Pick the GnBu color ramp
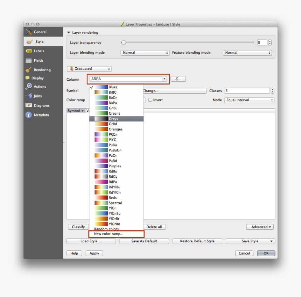Viewport: 301px width, 297px height. (x=116, y=108)
